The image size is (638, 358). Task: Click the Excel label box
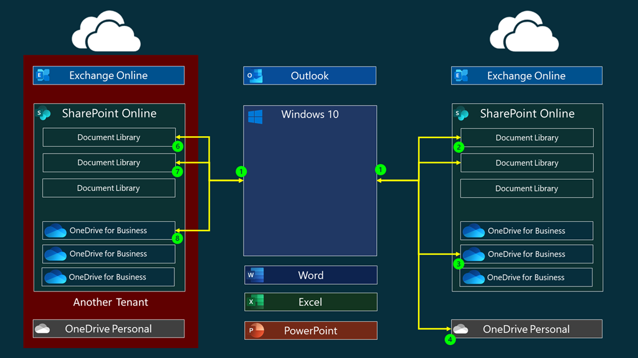tap(310, 302)
